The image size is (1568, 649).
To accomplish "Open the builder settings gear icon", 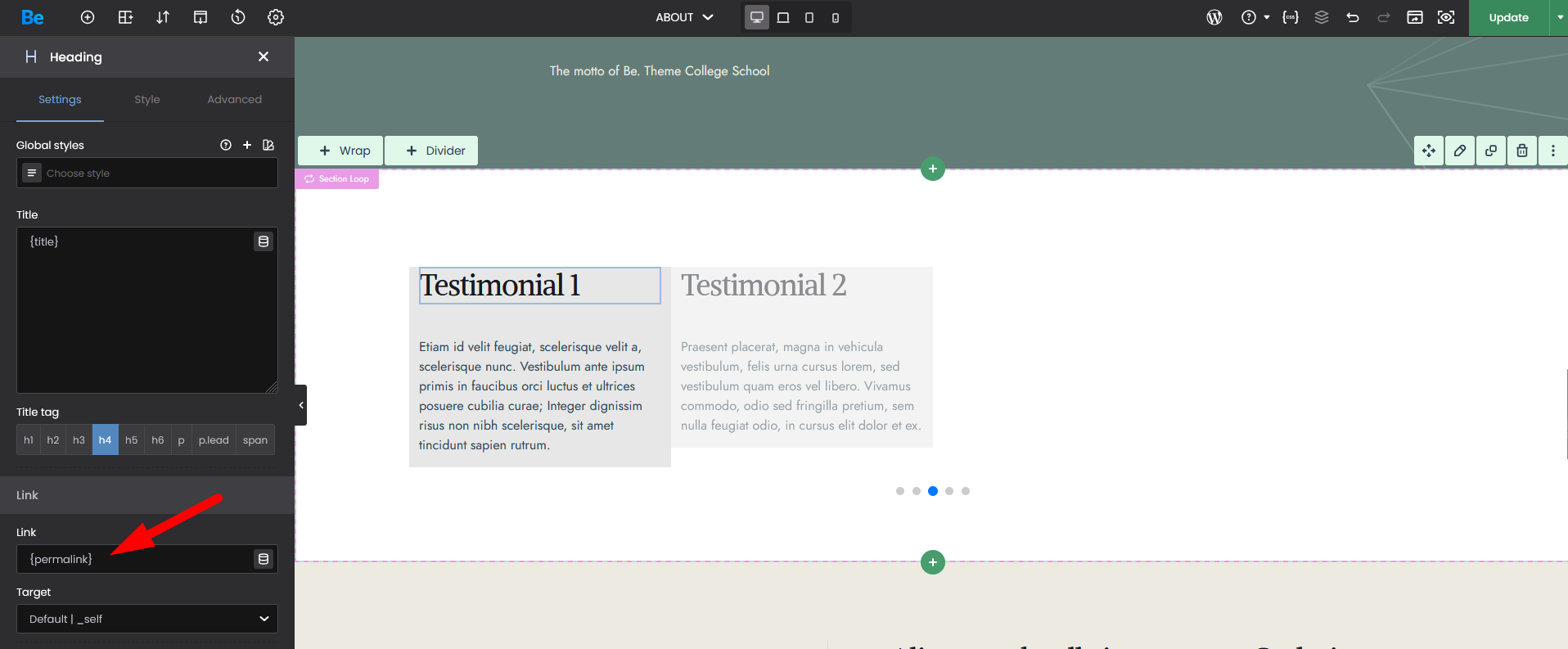I will click(276, 17).
